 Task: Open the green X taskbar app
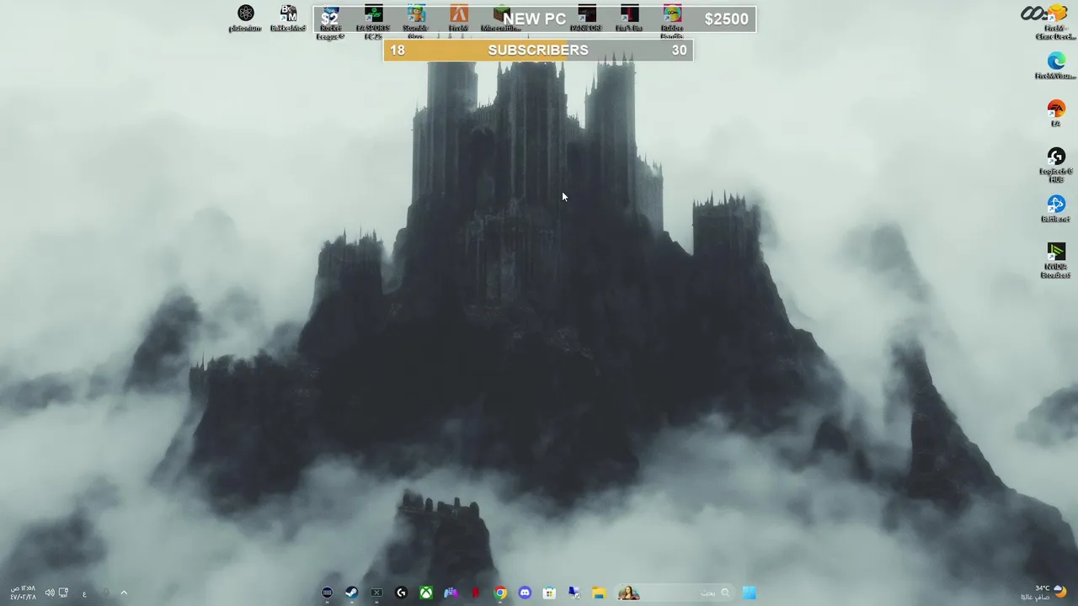(376, 593)
